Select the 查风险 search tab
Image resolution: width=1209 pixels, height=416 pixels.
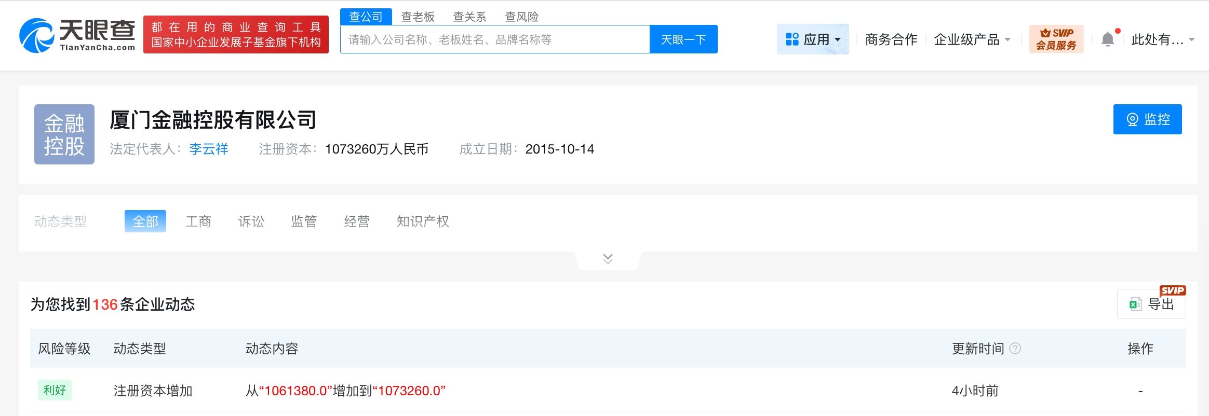tap(521, 17)
